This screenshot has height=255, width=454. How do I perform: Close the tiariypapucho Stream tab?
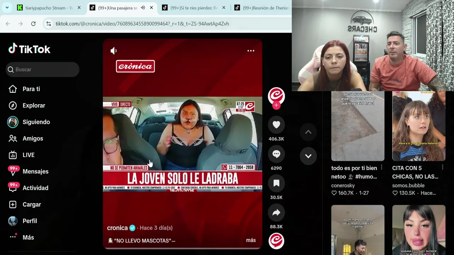point(79,8)
